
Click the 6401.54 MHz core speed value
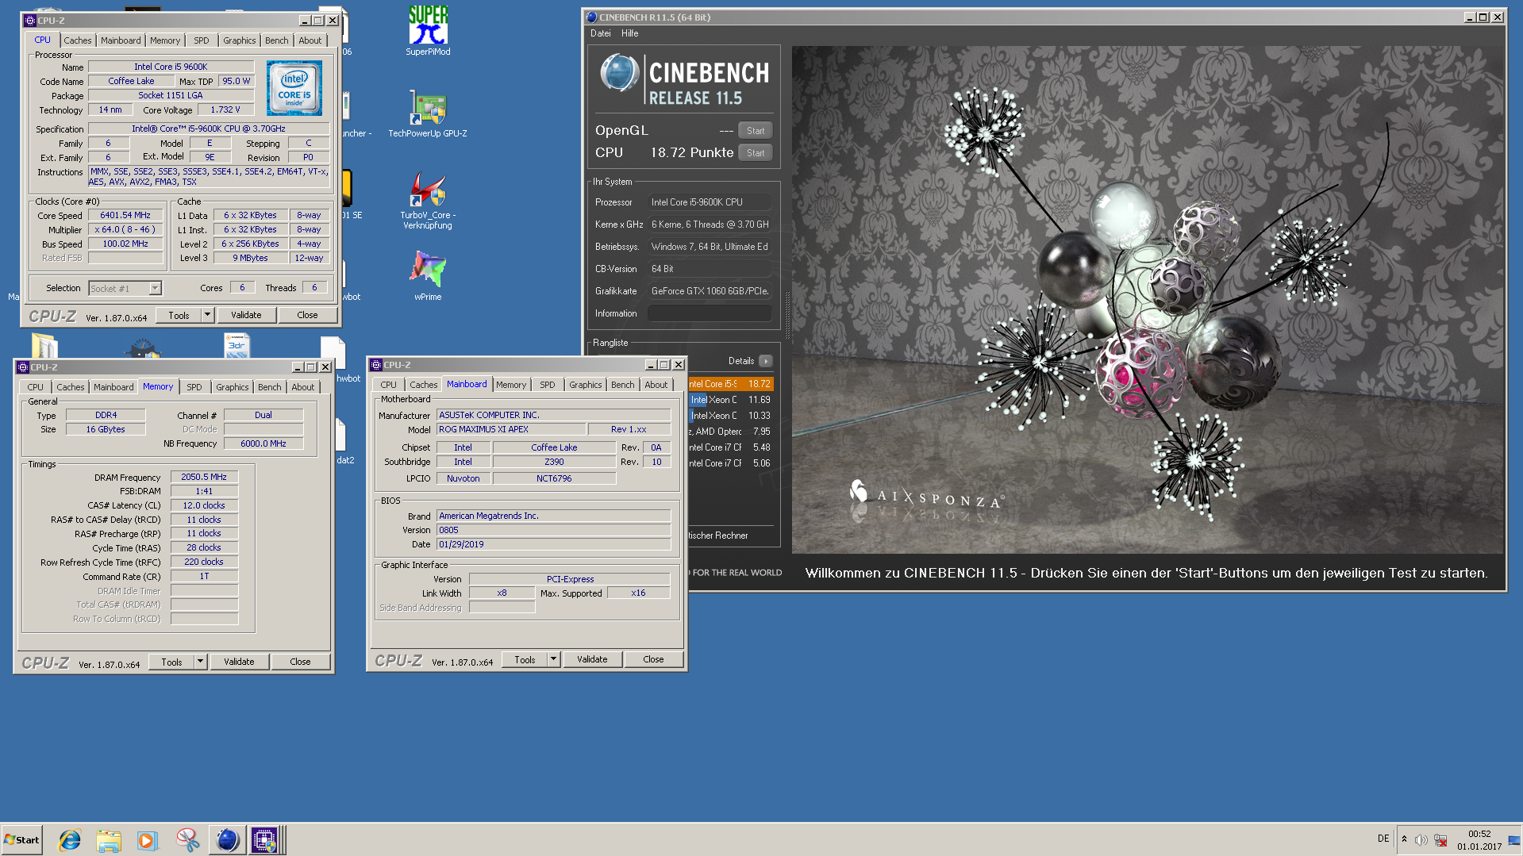[x=125, y=215]
